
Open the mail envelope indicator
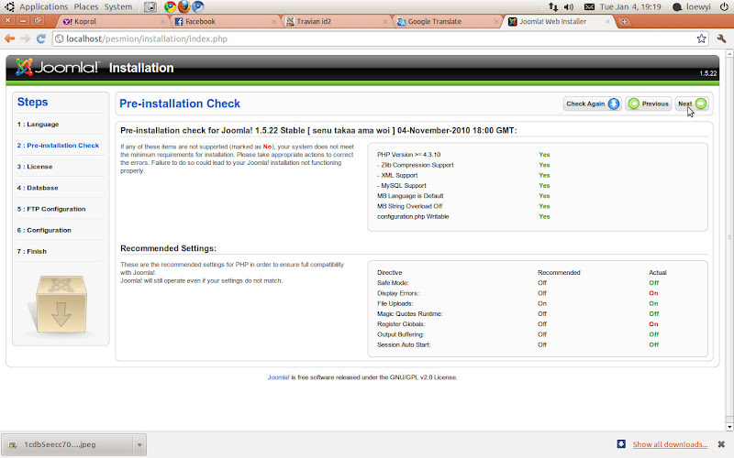click(589, 6)
